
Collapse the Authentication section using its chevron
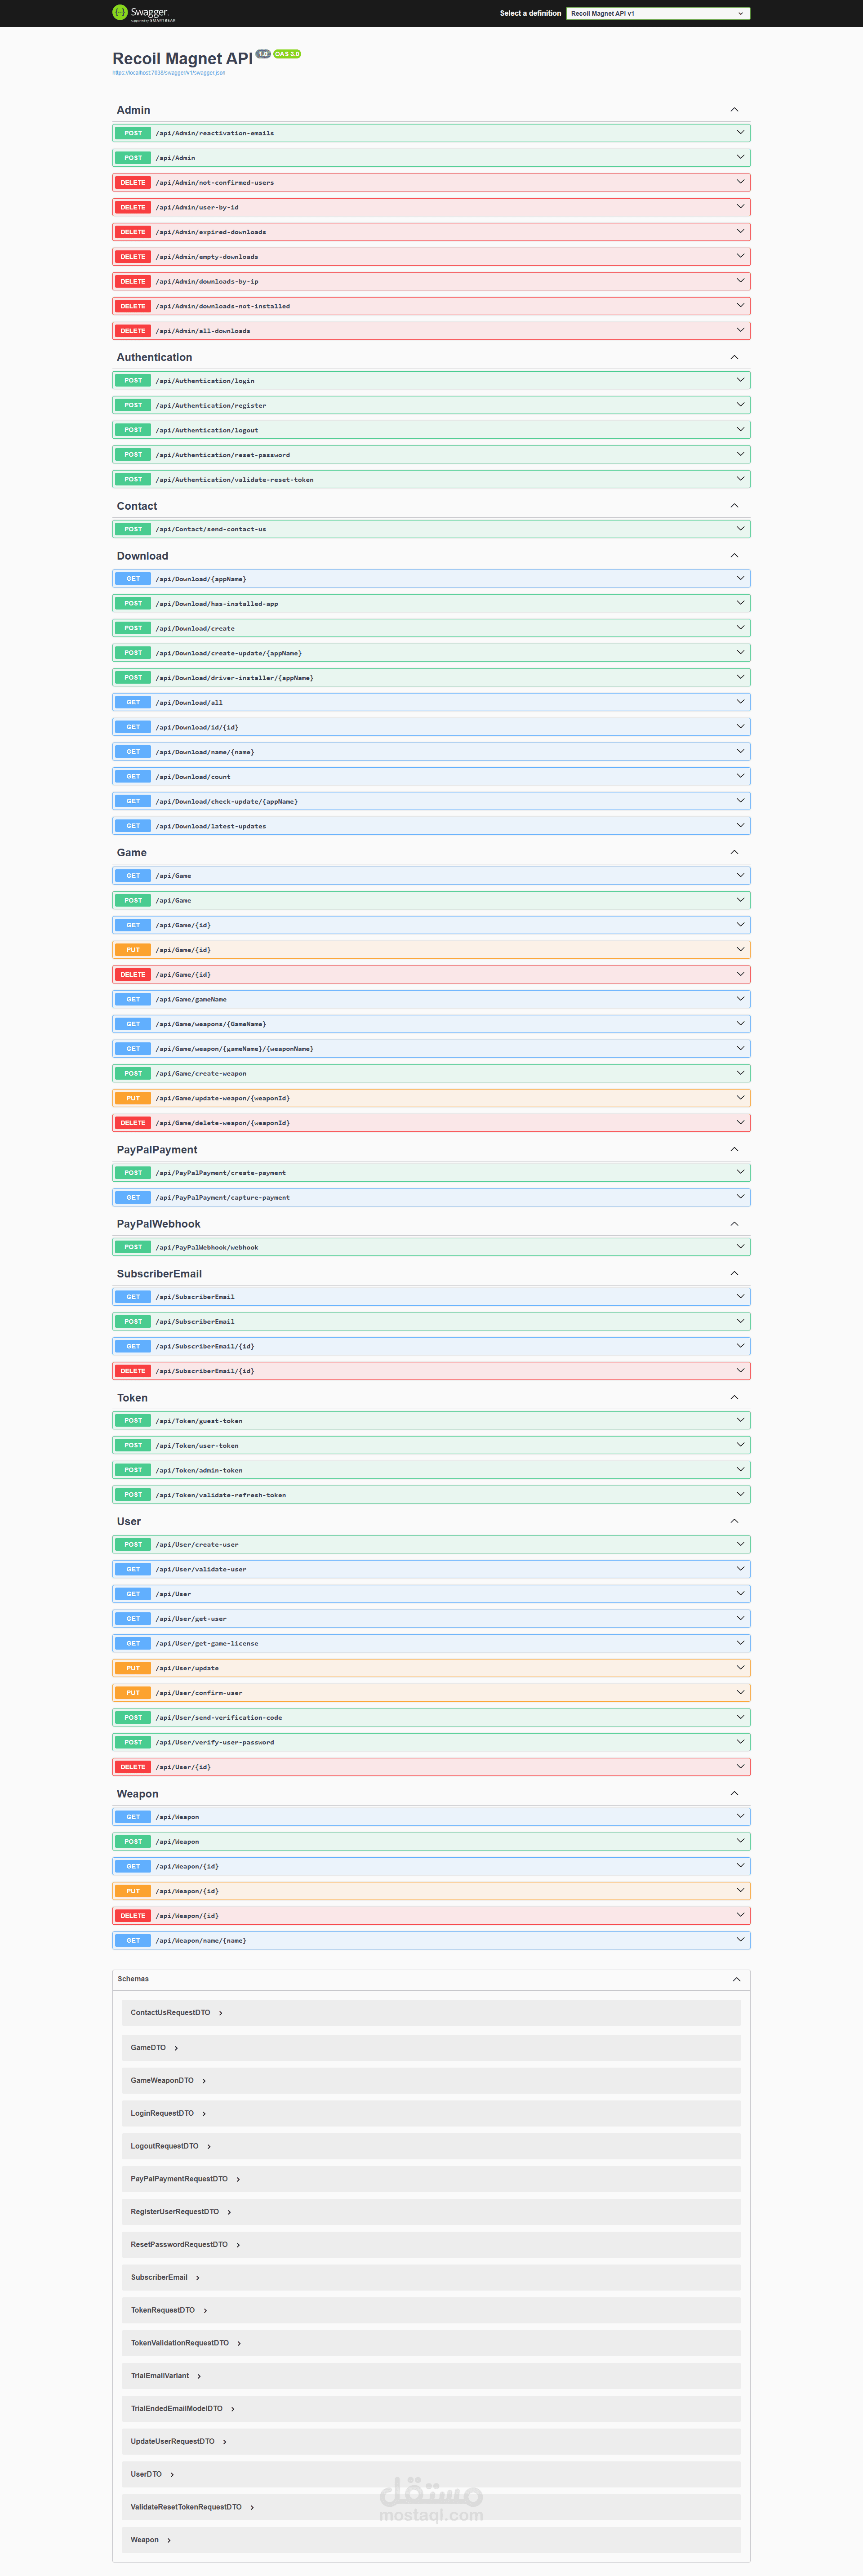pos(734,357)
